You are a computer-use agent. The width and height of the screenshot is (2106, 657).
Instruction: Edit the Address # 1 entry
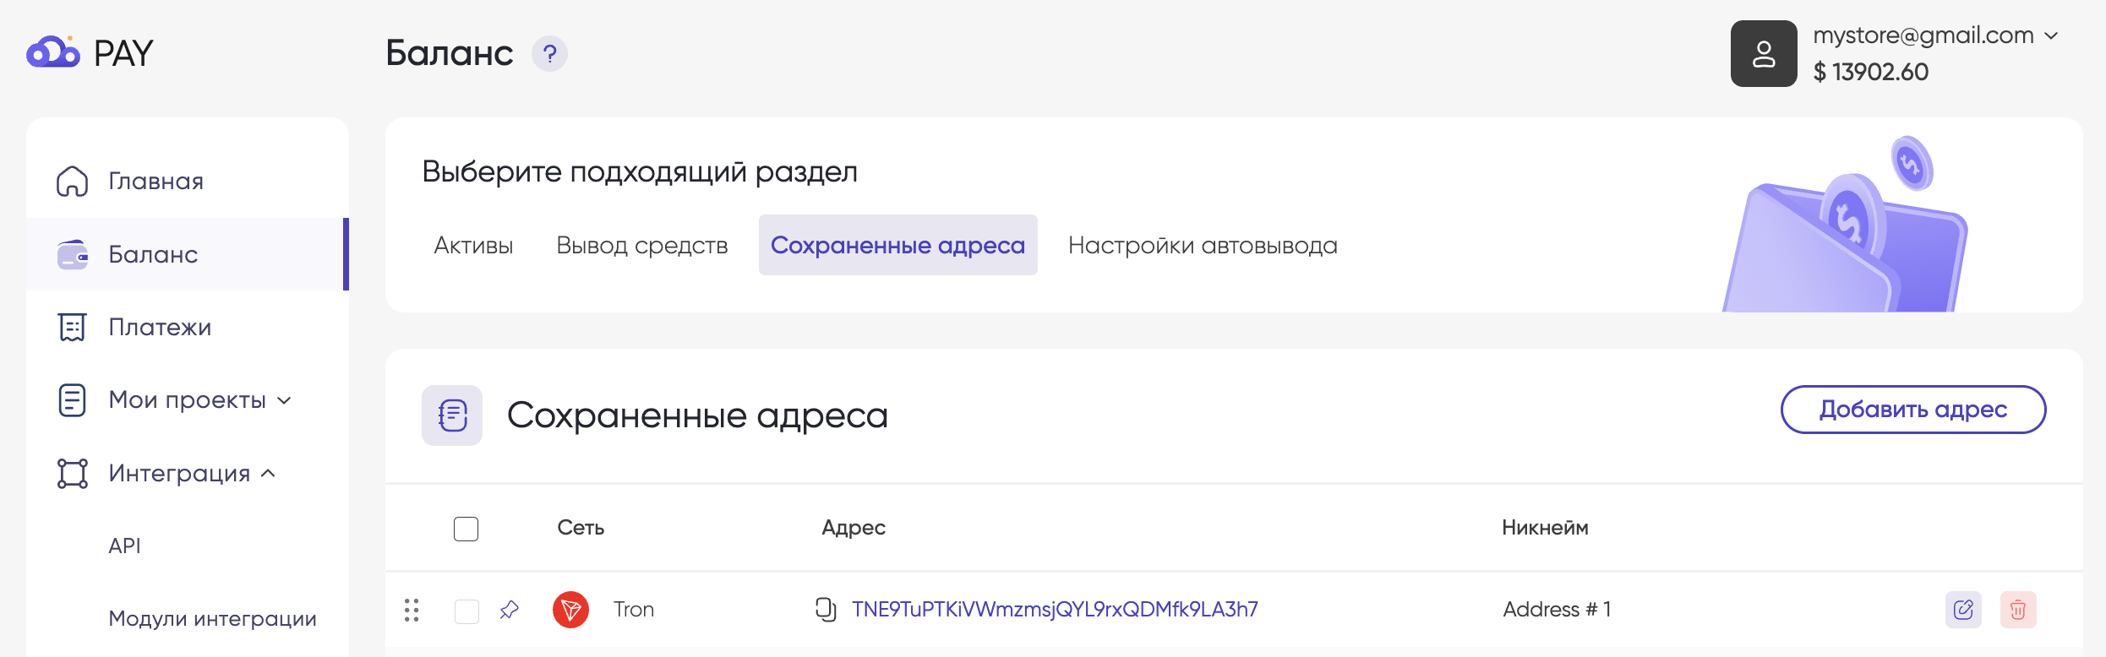click(1963, 609)
